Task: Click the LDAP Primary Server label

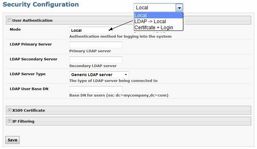Action: point(31,44)
